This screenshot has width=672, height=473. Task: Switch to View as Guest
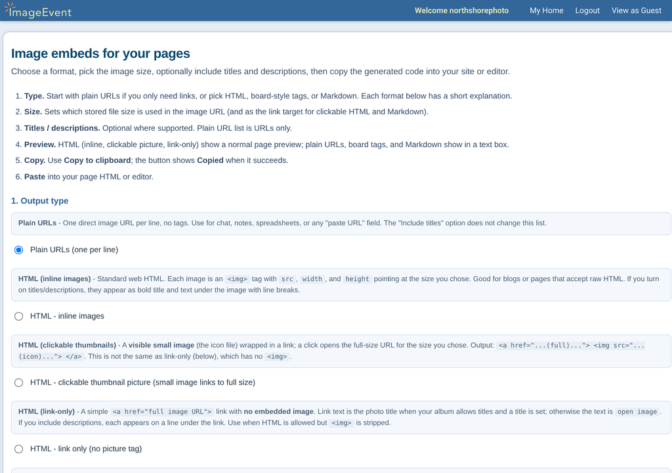point(637,11)
